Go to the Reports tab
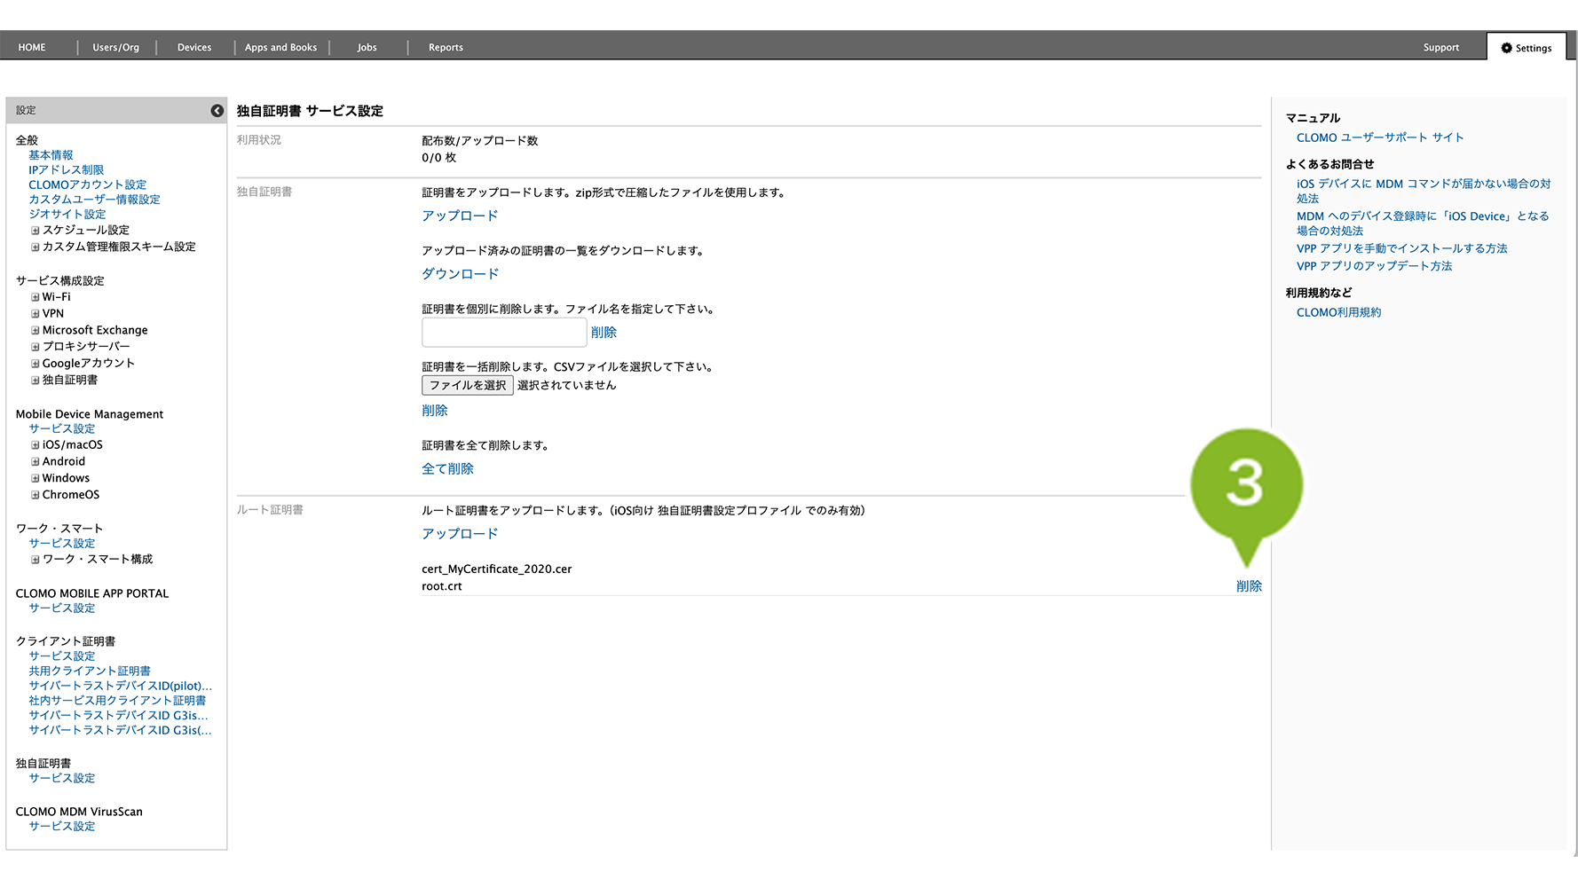This screenshot has height=887, width=1578. click(446, 48)
